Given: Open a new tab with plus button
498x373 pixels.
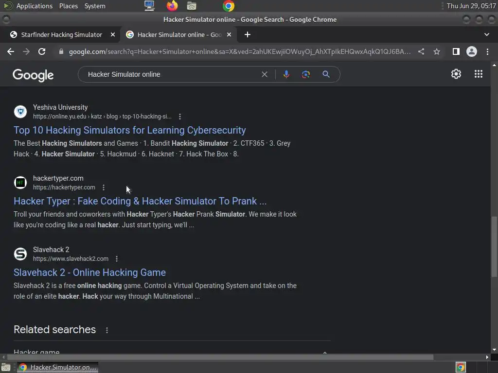Looking at the screenshot, I should pyautogui.click(x=248, y=34).
